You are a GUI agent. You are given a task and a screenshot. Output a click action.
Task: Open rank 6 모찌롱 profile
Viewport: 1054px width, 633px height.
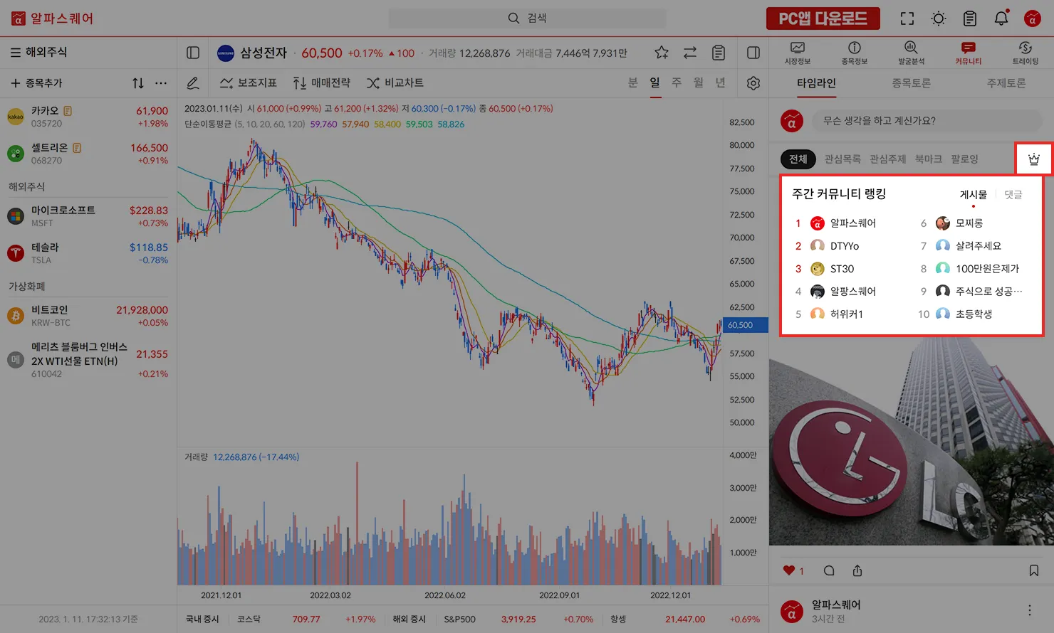(959, 223)
